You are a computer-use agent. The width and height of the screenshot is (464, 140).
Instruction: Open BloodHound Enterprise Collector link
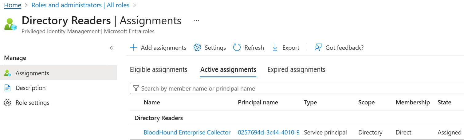tap(187, 133)
